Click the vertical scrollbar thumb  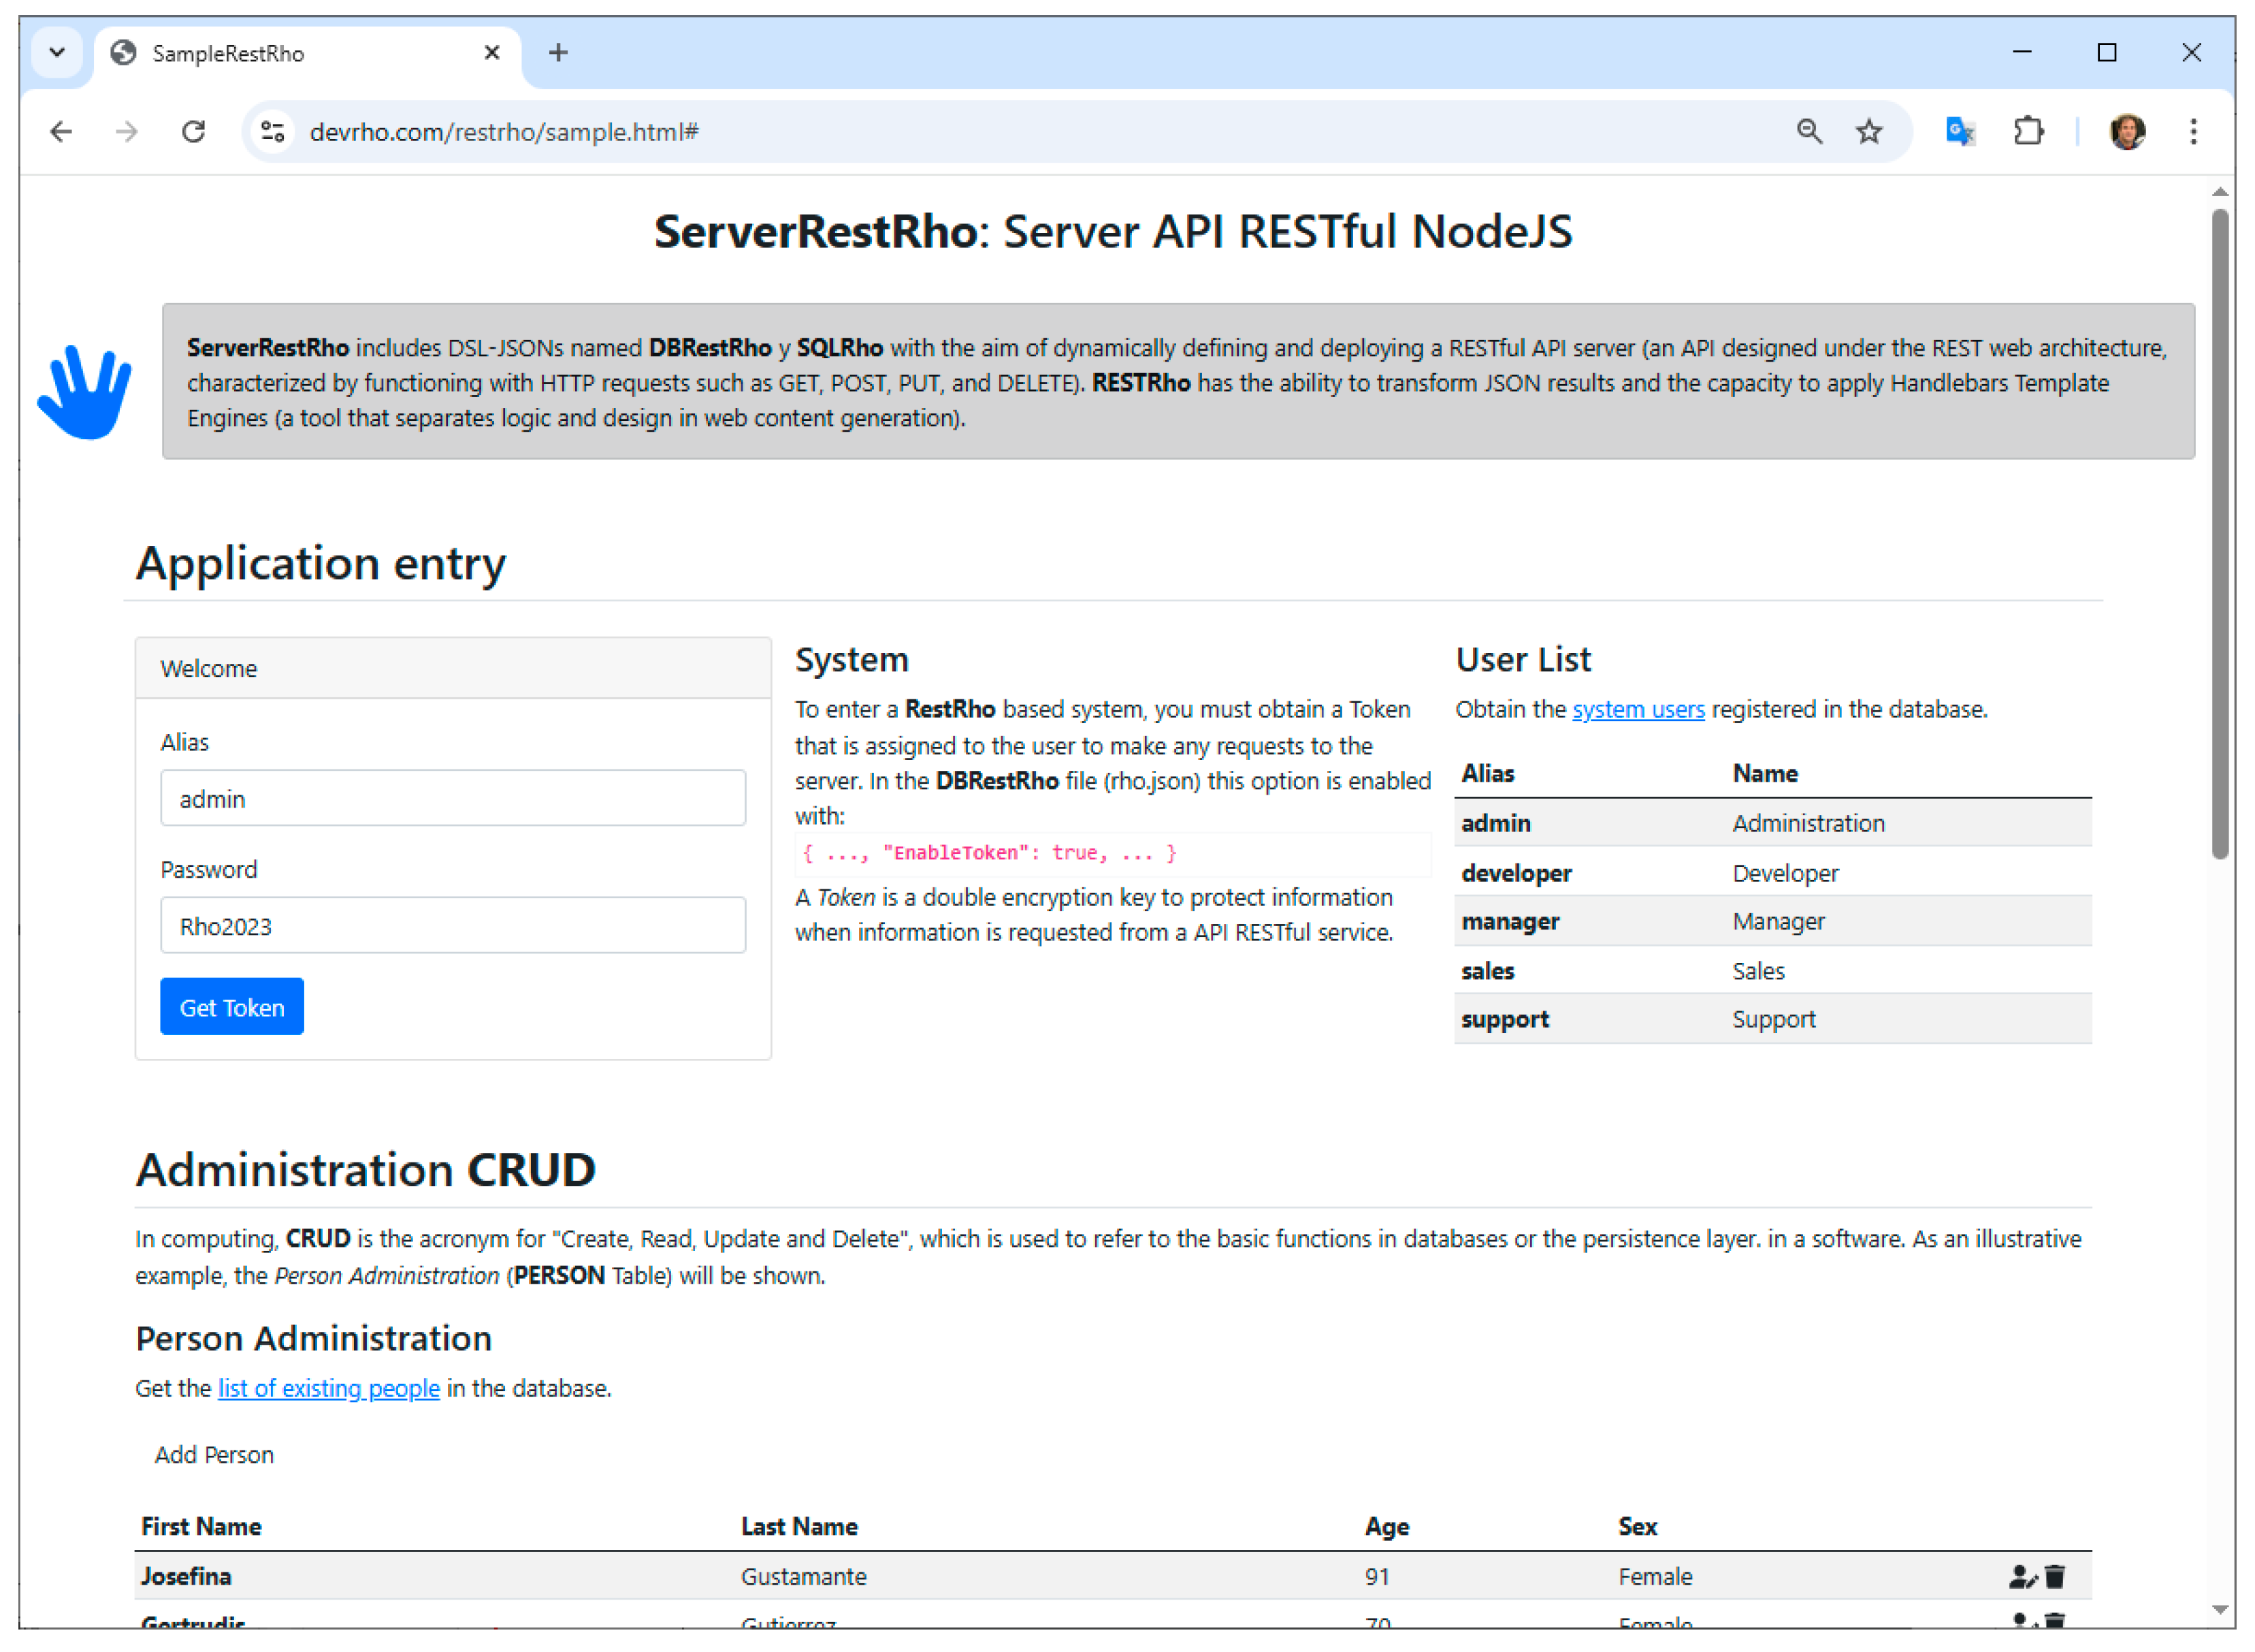(x=2219, y=533)
